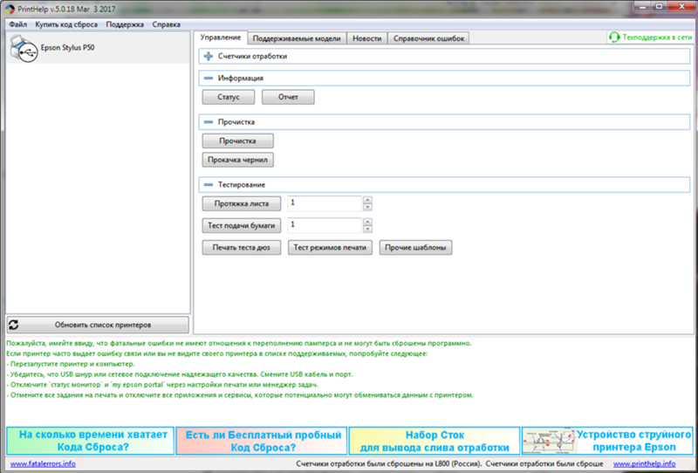Click the Устройство струйного принтера Epson banner
This screenshot has height=473, width=698.
[x=606, y=440]
